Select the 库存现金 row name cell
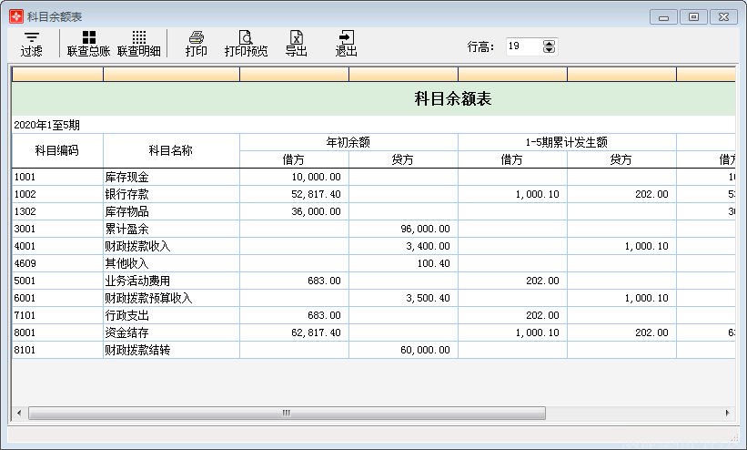This screenshot has width=747, height=450. (x=171, y=177)
